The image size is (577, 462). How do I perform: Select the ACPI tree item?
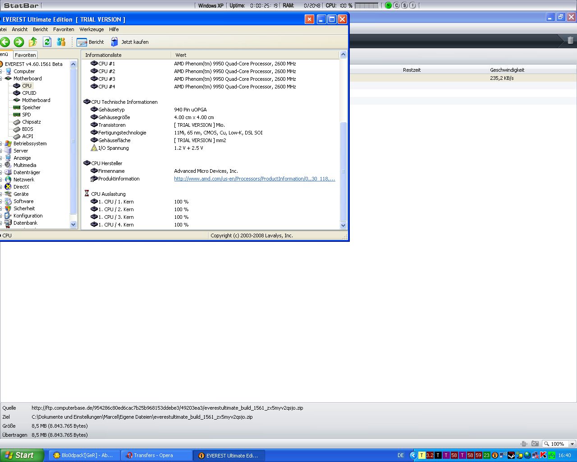click(x=27, y=136)
